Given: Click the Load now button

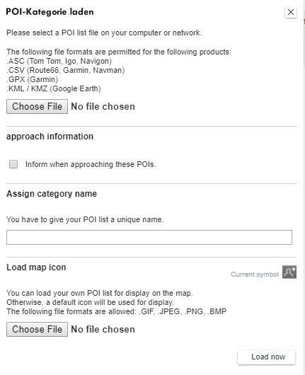Looking at the screenshot, I should click(266, 357).
